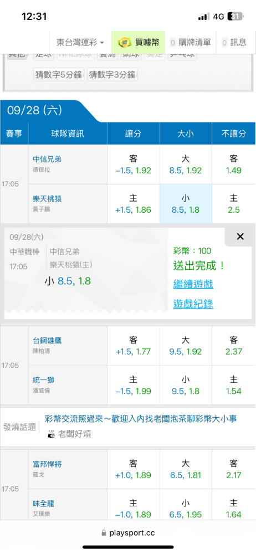Select 大 9.5, 1.92 for 台鋼雄鷹
The height and width of the screenshot is (554, 256).
pyautogui.click(x=186, y=346)
